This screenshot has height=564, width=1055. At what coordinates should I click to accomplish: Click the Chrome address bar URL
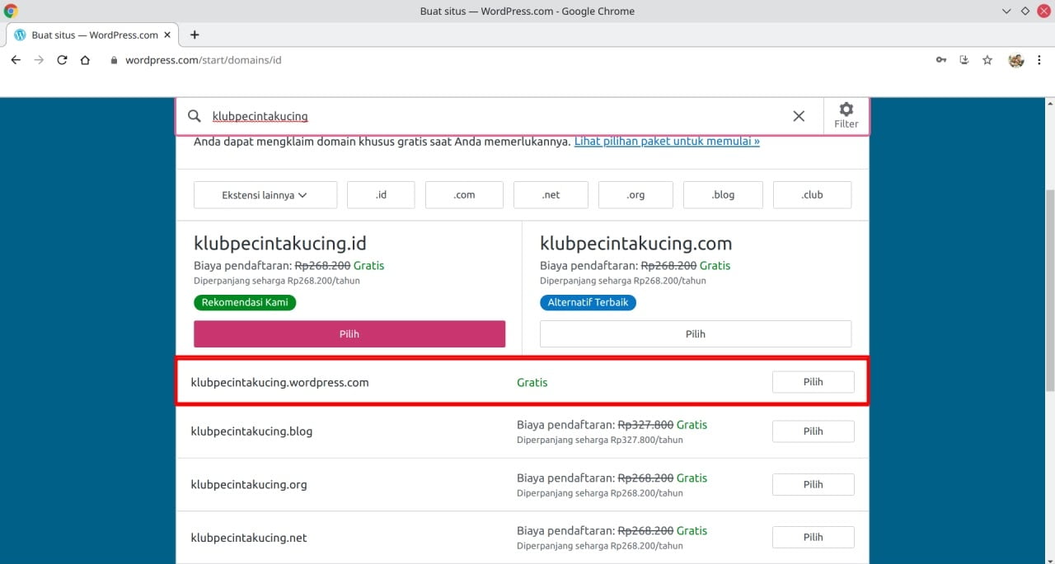coord(204,60)
